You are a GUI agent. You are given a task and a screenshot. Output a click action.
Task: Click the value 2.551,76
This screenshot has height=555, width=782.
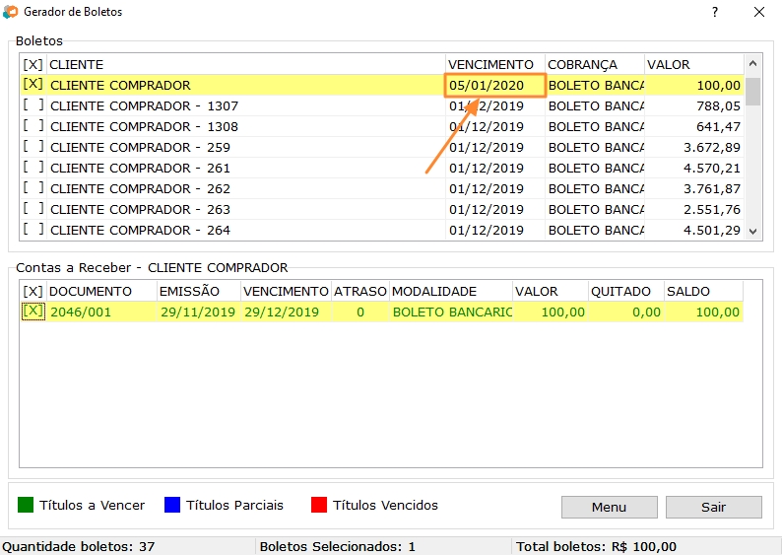click(x=712, y=210)
